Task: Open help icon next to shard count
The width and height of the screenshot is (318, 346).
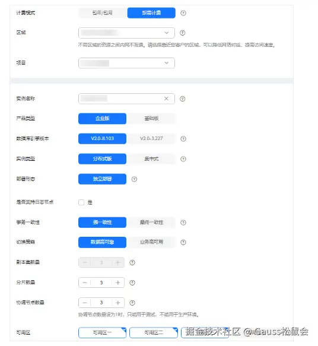Action: coord(132,282)
